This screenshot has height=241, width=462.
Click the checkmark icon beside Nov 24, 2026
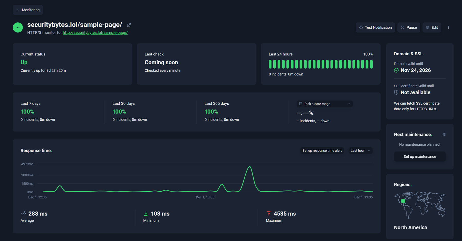[x=396, y=70]
